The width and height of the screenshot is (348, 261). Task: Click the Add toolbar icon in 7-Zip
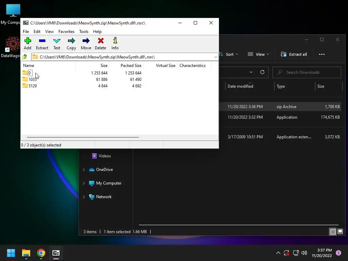(x=28, y=43)
